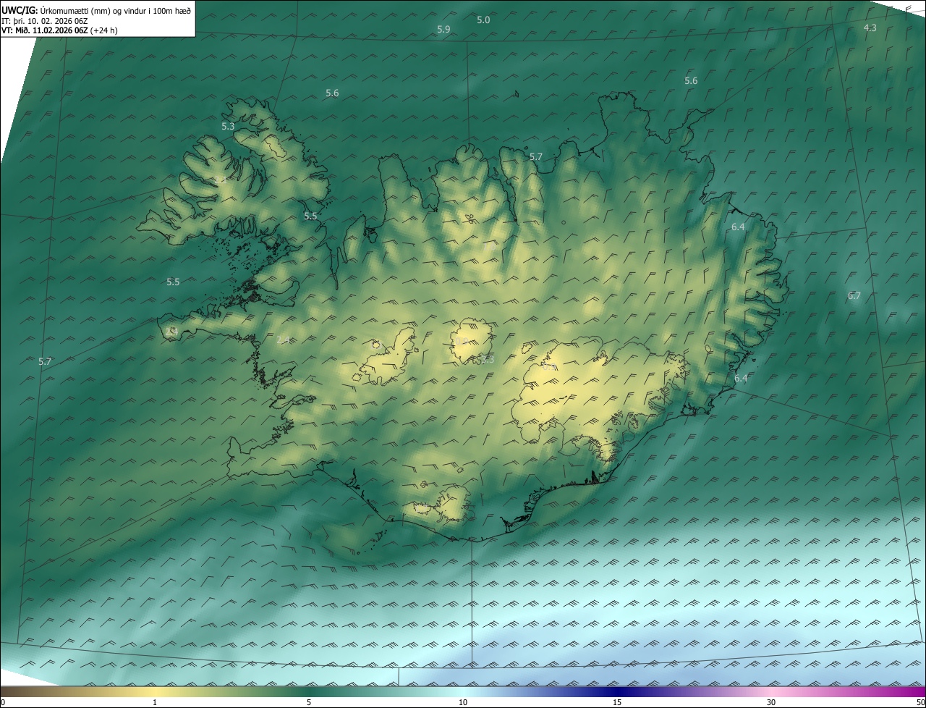Click the "30" tick label on the color scale
This screenshot has width=926, height=708.
click(771, 703)
